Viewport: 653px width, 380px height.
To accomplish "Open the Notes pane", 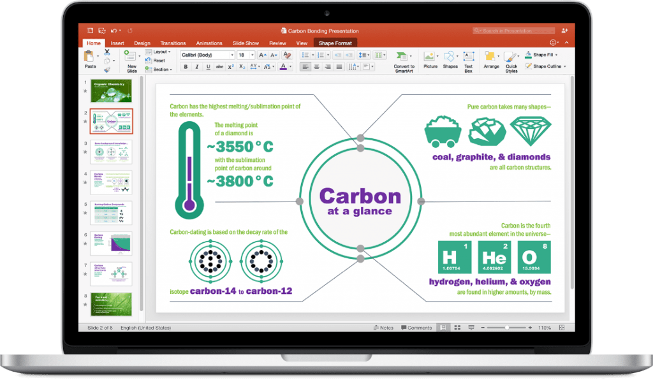I will click(x=385, y=327).
